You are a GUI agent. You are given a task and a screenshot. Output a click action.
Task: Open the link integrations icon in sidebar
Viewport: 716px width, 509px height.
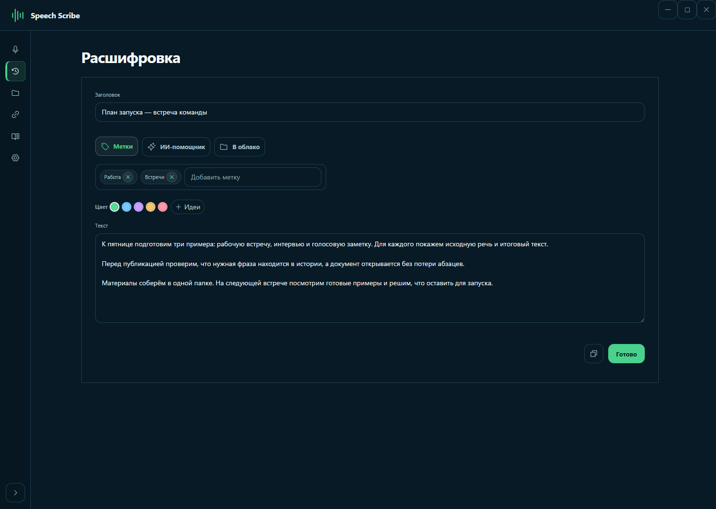15,115
